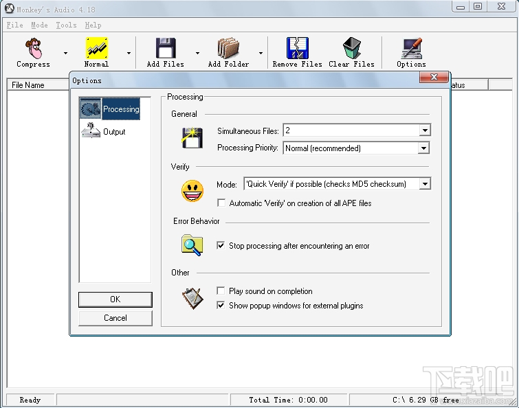Click the Remove Files icon
Image resolution: width=519 pixels, height=408 pixels.
297,48
